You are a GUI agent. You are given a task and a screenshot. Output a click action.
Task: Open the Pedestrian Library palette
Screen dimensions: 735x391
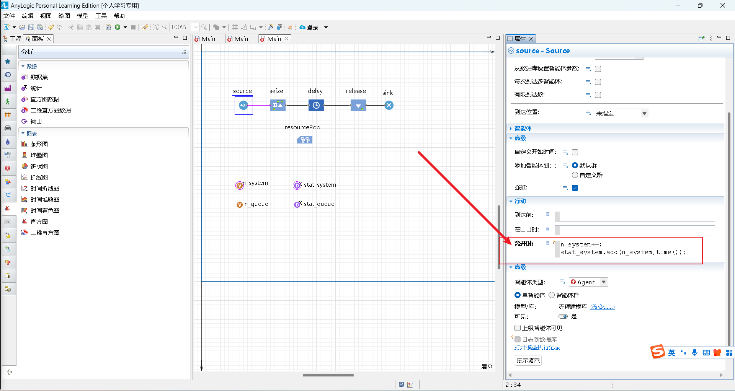8,101
